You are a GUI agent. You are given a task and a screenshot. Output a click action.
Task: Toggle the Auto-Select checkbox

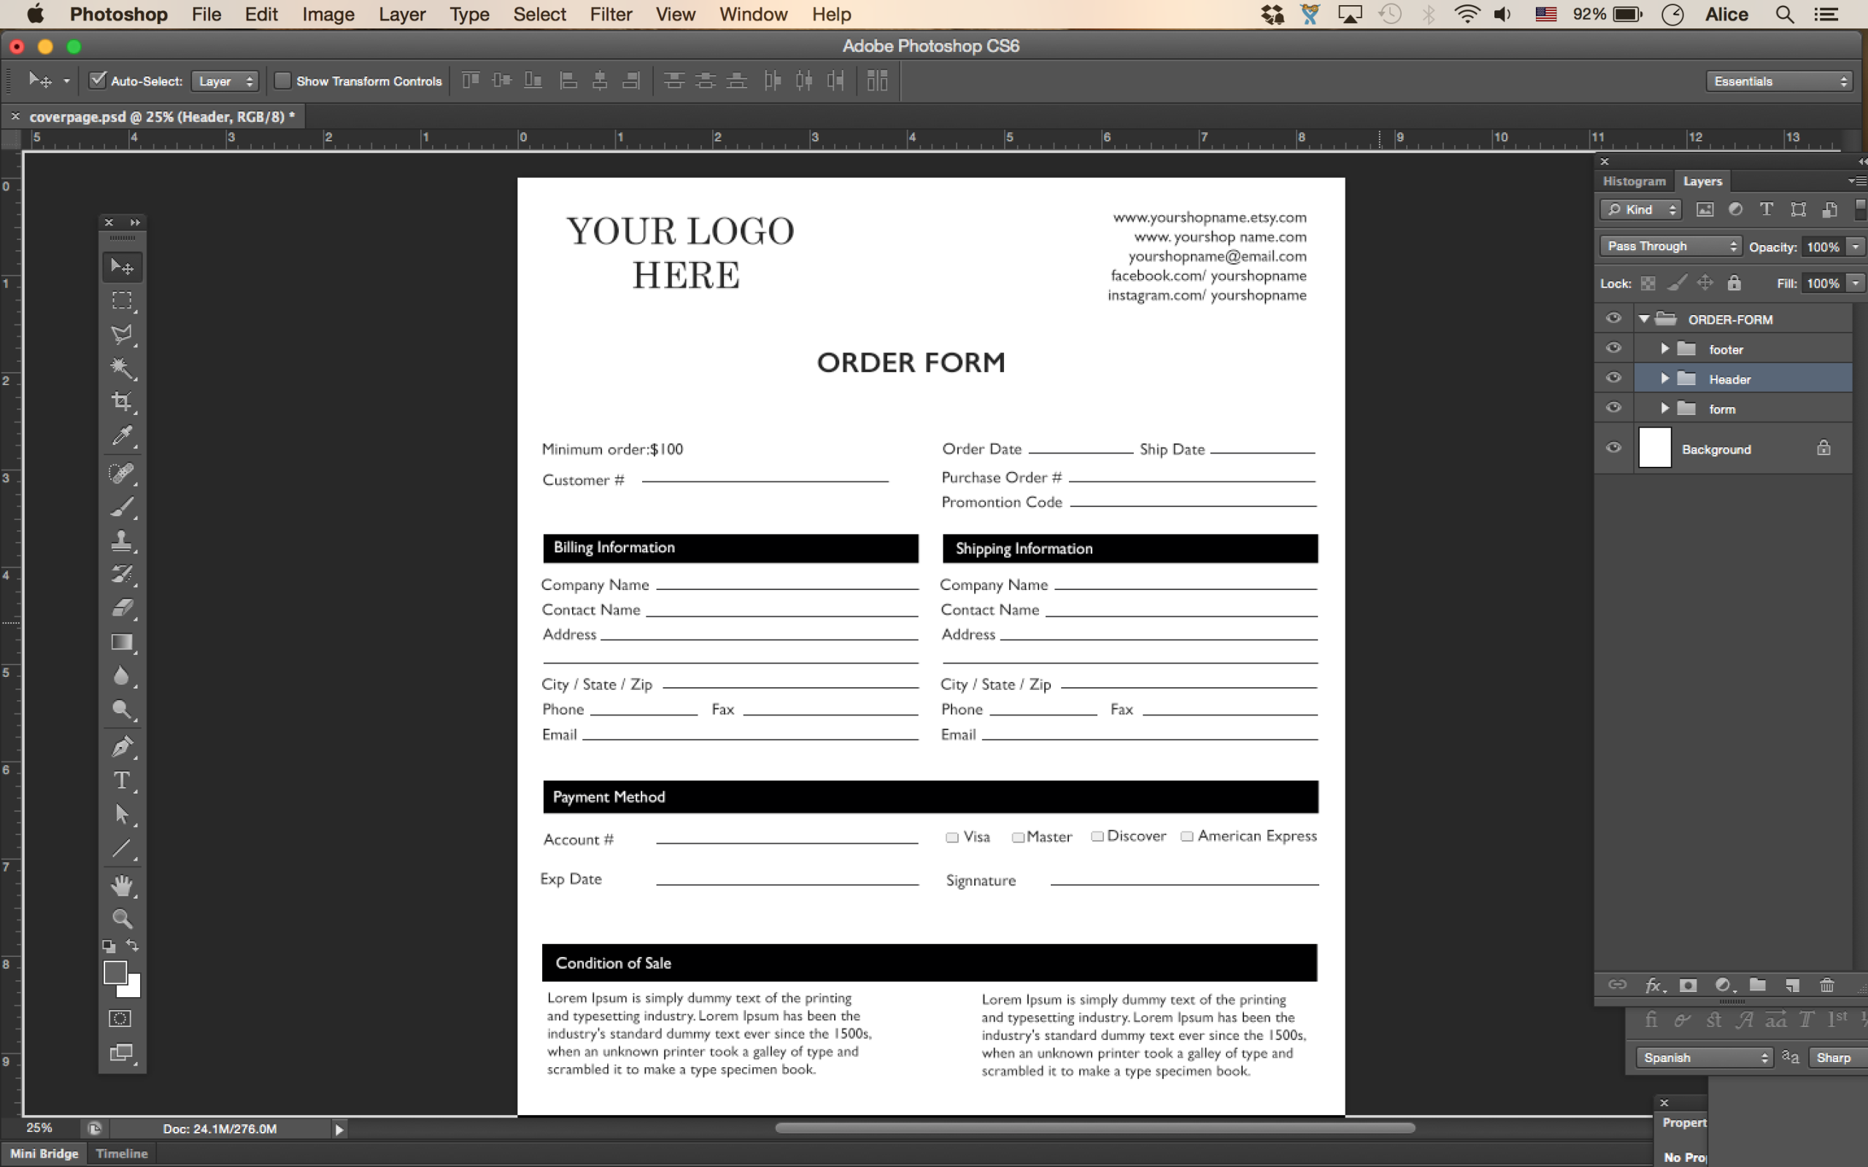97,80
